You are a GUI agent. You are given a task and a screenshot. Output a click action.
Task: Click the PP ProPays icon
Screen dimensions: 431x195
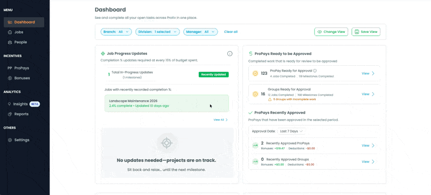click(x=10, y=68)
